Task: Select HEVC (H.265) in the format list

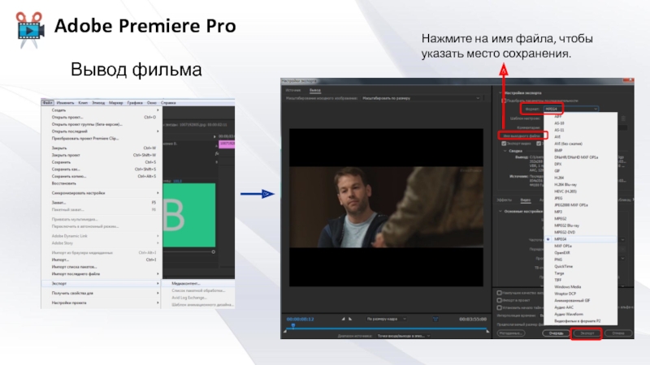Action: point(580,191)
